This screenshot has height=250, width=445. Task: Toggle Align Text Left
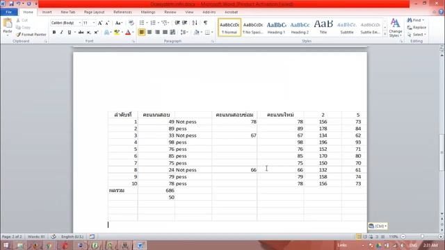[142, 33]
